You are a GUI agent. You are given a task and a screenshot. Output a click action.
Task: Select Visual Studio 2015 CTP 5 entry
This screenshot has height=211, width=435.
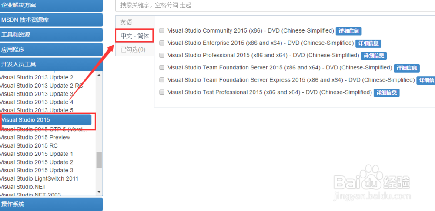43,129
